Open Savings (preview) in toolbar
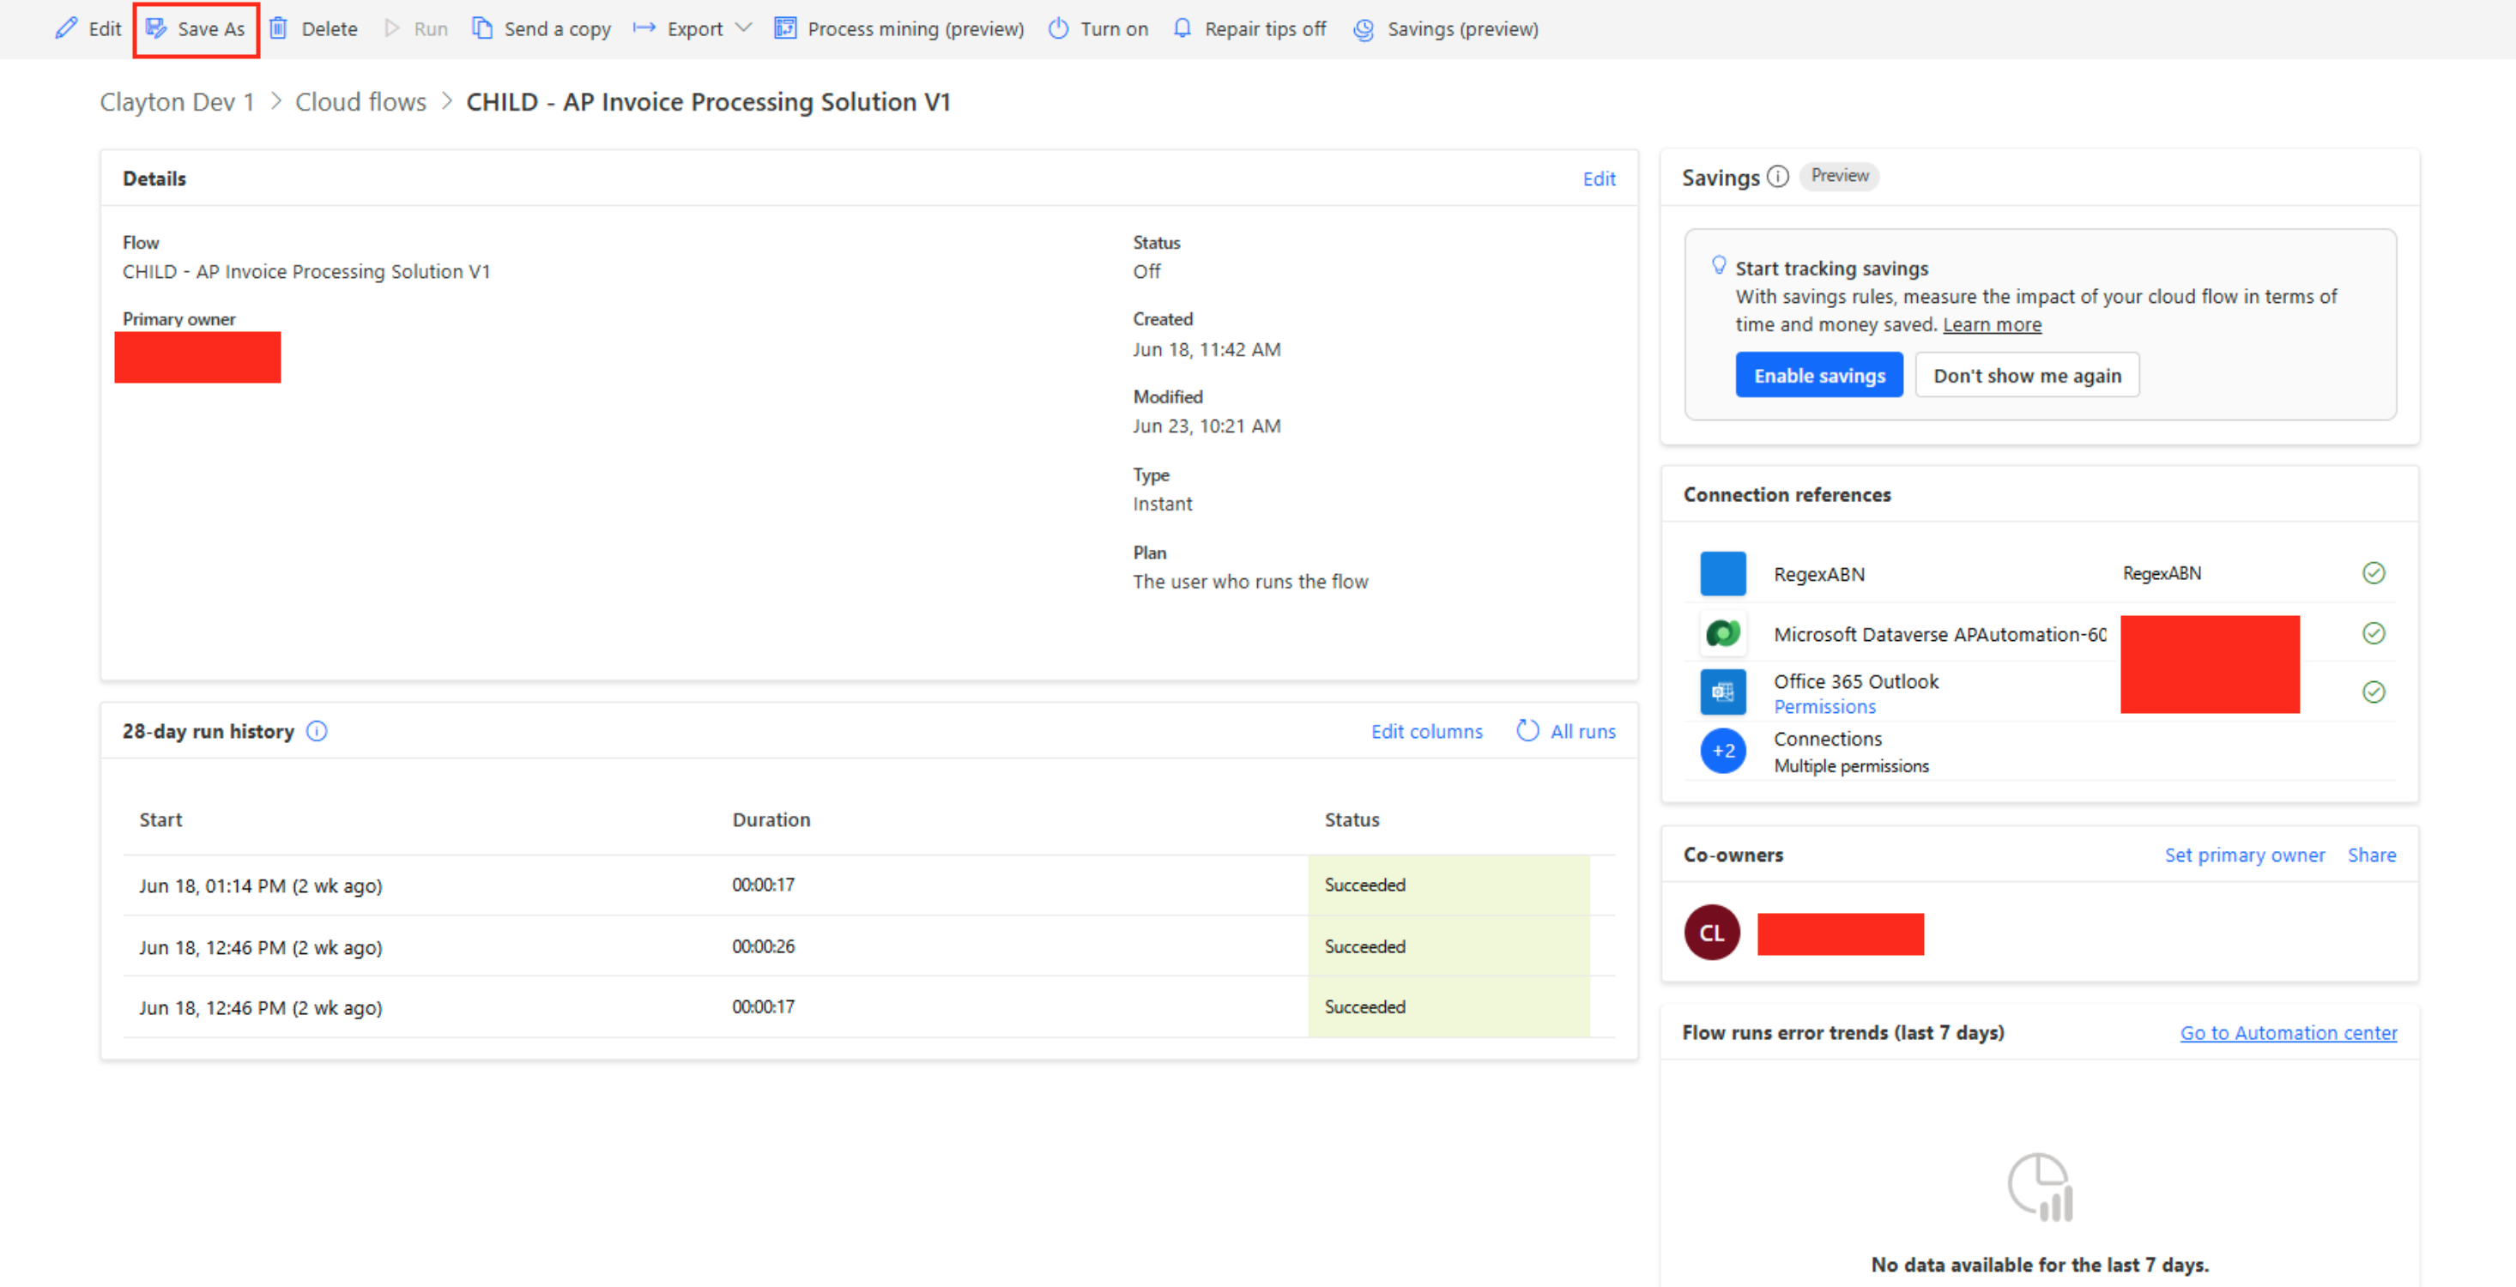The image size is (2516, 1287). tap(1446, 28)
